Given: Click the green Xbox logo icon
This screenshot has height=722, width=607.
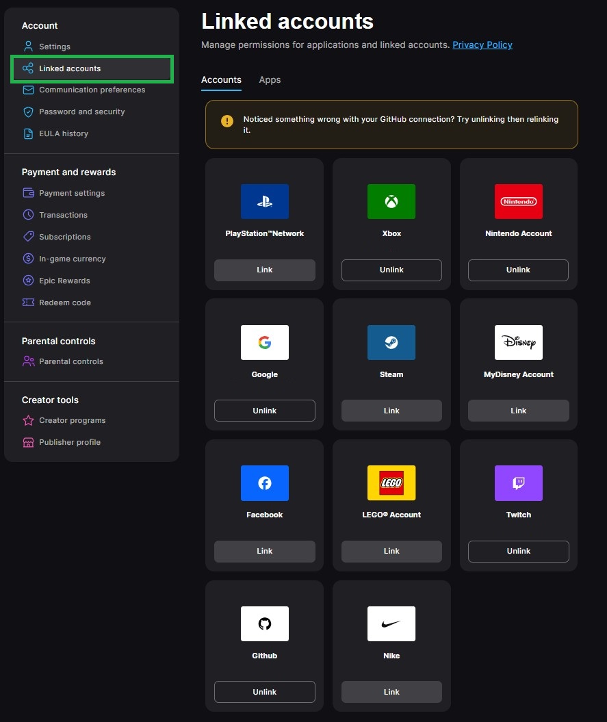Looking at the screenshot, I should [x=391, y=202].
